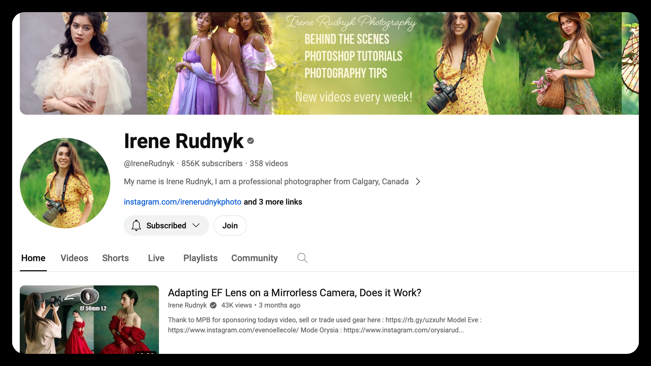
Task: Open the video about adapting EF lenses
Action: point(294,292)
